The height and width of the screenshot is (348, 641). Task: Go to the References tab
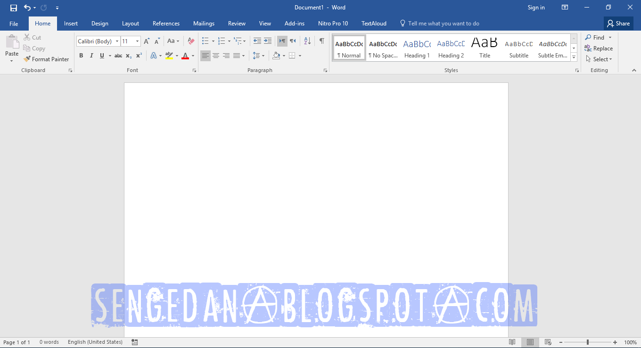click(x=166, y=24)
